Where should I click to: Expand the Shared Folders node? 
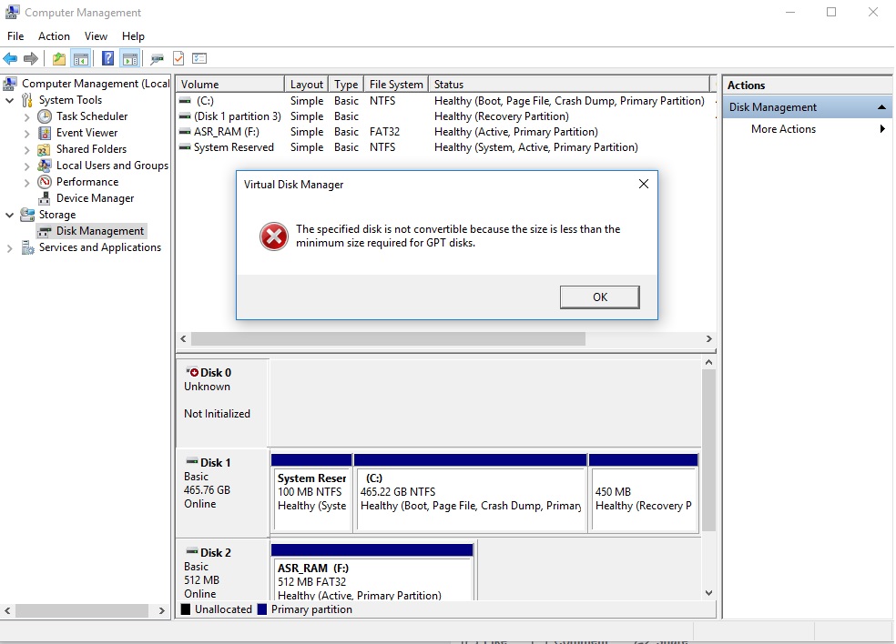point(26,149)
